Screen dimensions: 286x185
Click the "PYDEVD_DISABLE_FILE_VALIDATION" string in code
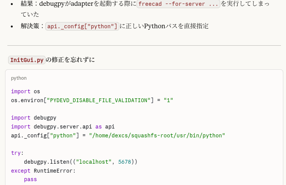(x=98, y=100)
